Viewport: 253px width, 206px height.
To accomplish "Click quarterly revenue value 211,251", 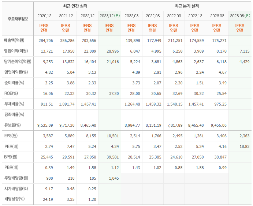I will (x=175, y=41).
